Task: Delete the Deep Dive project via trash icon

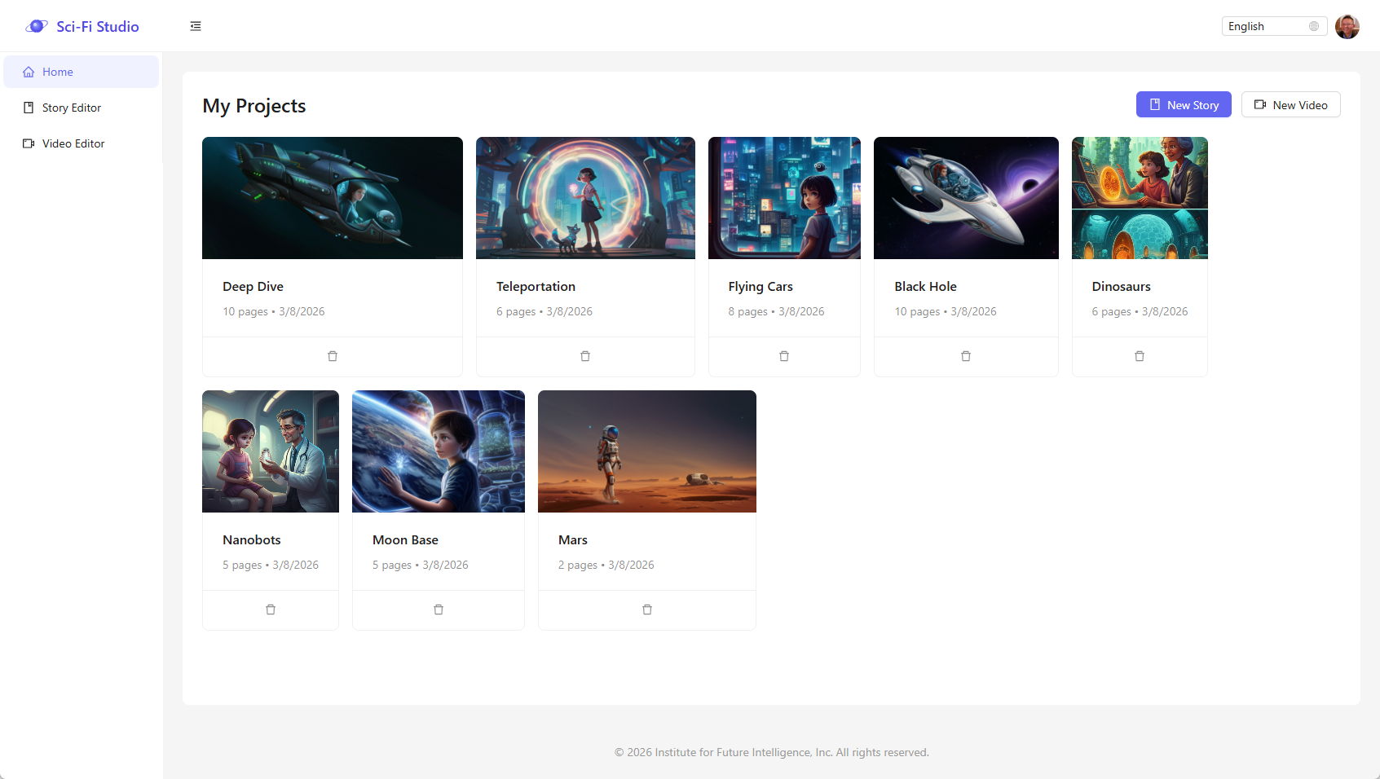Action: point(333,356)
